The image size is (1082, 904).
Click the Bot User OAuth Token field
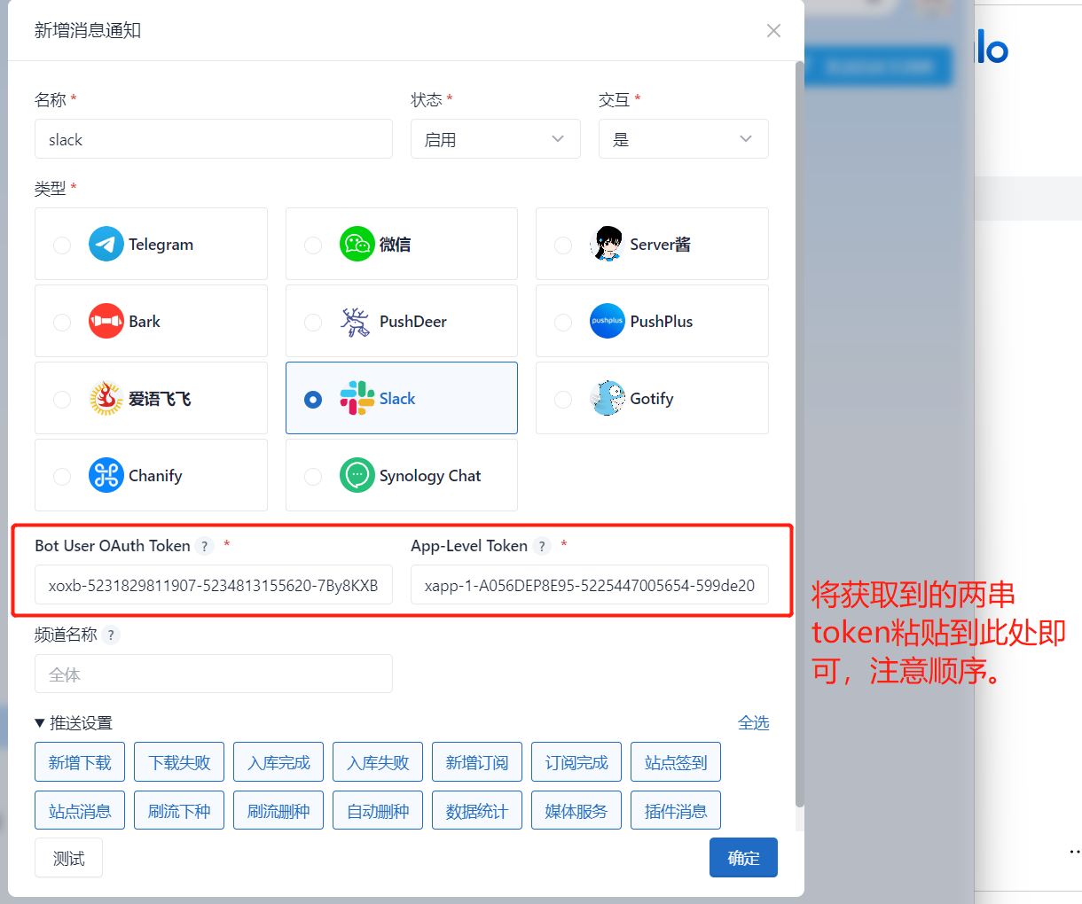point(214,585)
